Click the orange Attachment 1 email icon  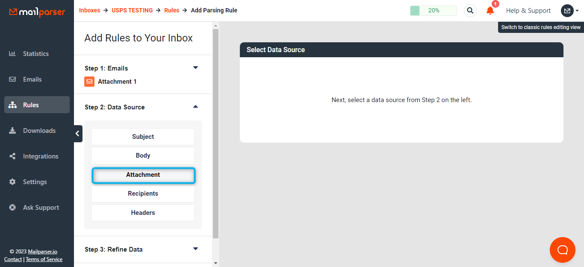[x=89, y=82]
